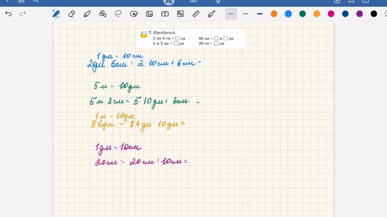Select the Lasso selection tool
Image resolution: width=387 pixels, height=217 pixels.
(119, 14)
